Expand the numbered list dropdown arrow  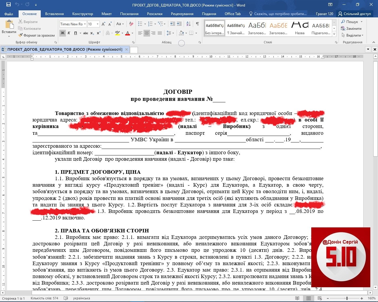click(x=155, y=24)
